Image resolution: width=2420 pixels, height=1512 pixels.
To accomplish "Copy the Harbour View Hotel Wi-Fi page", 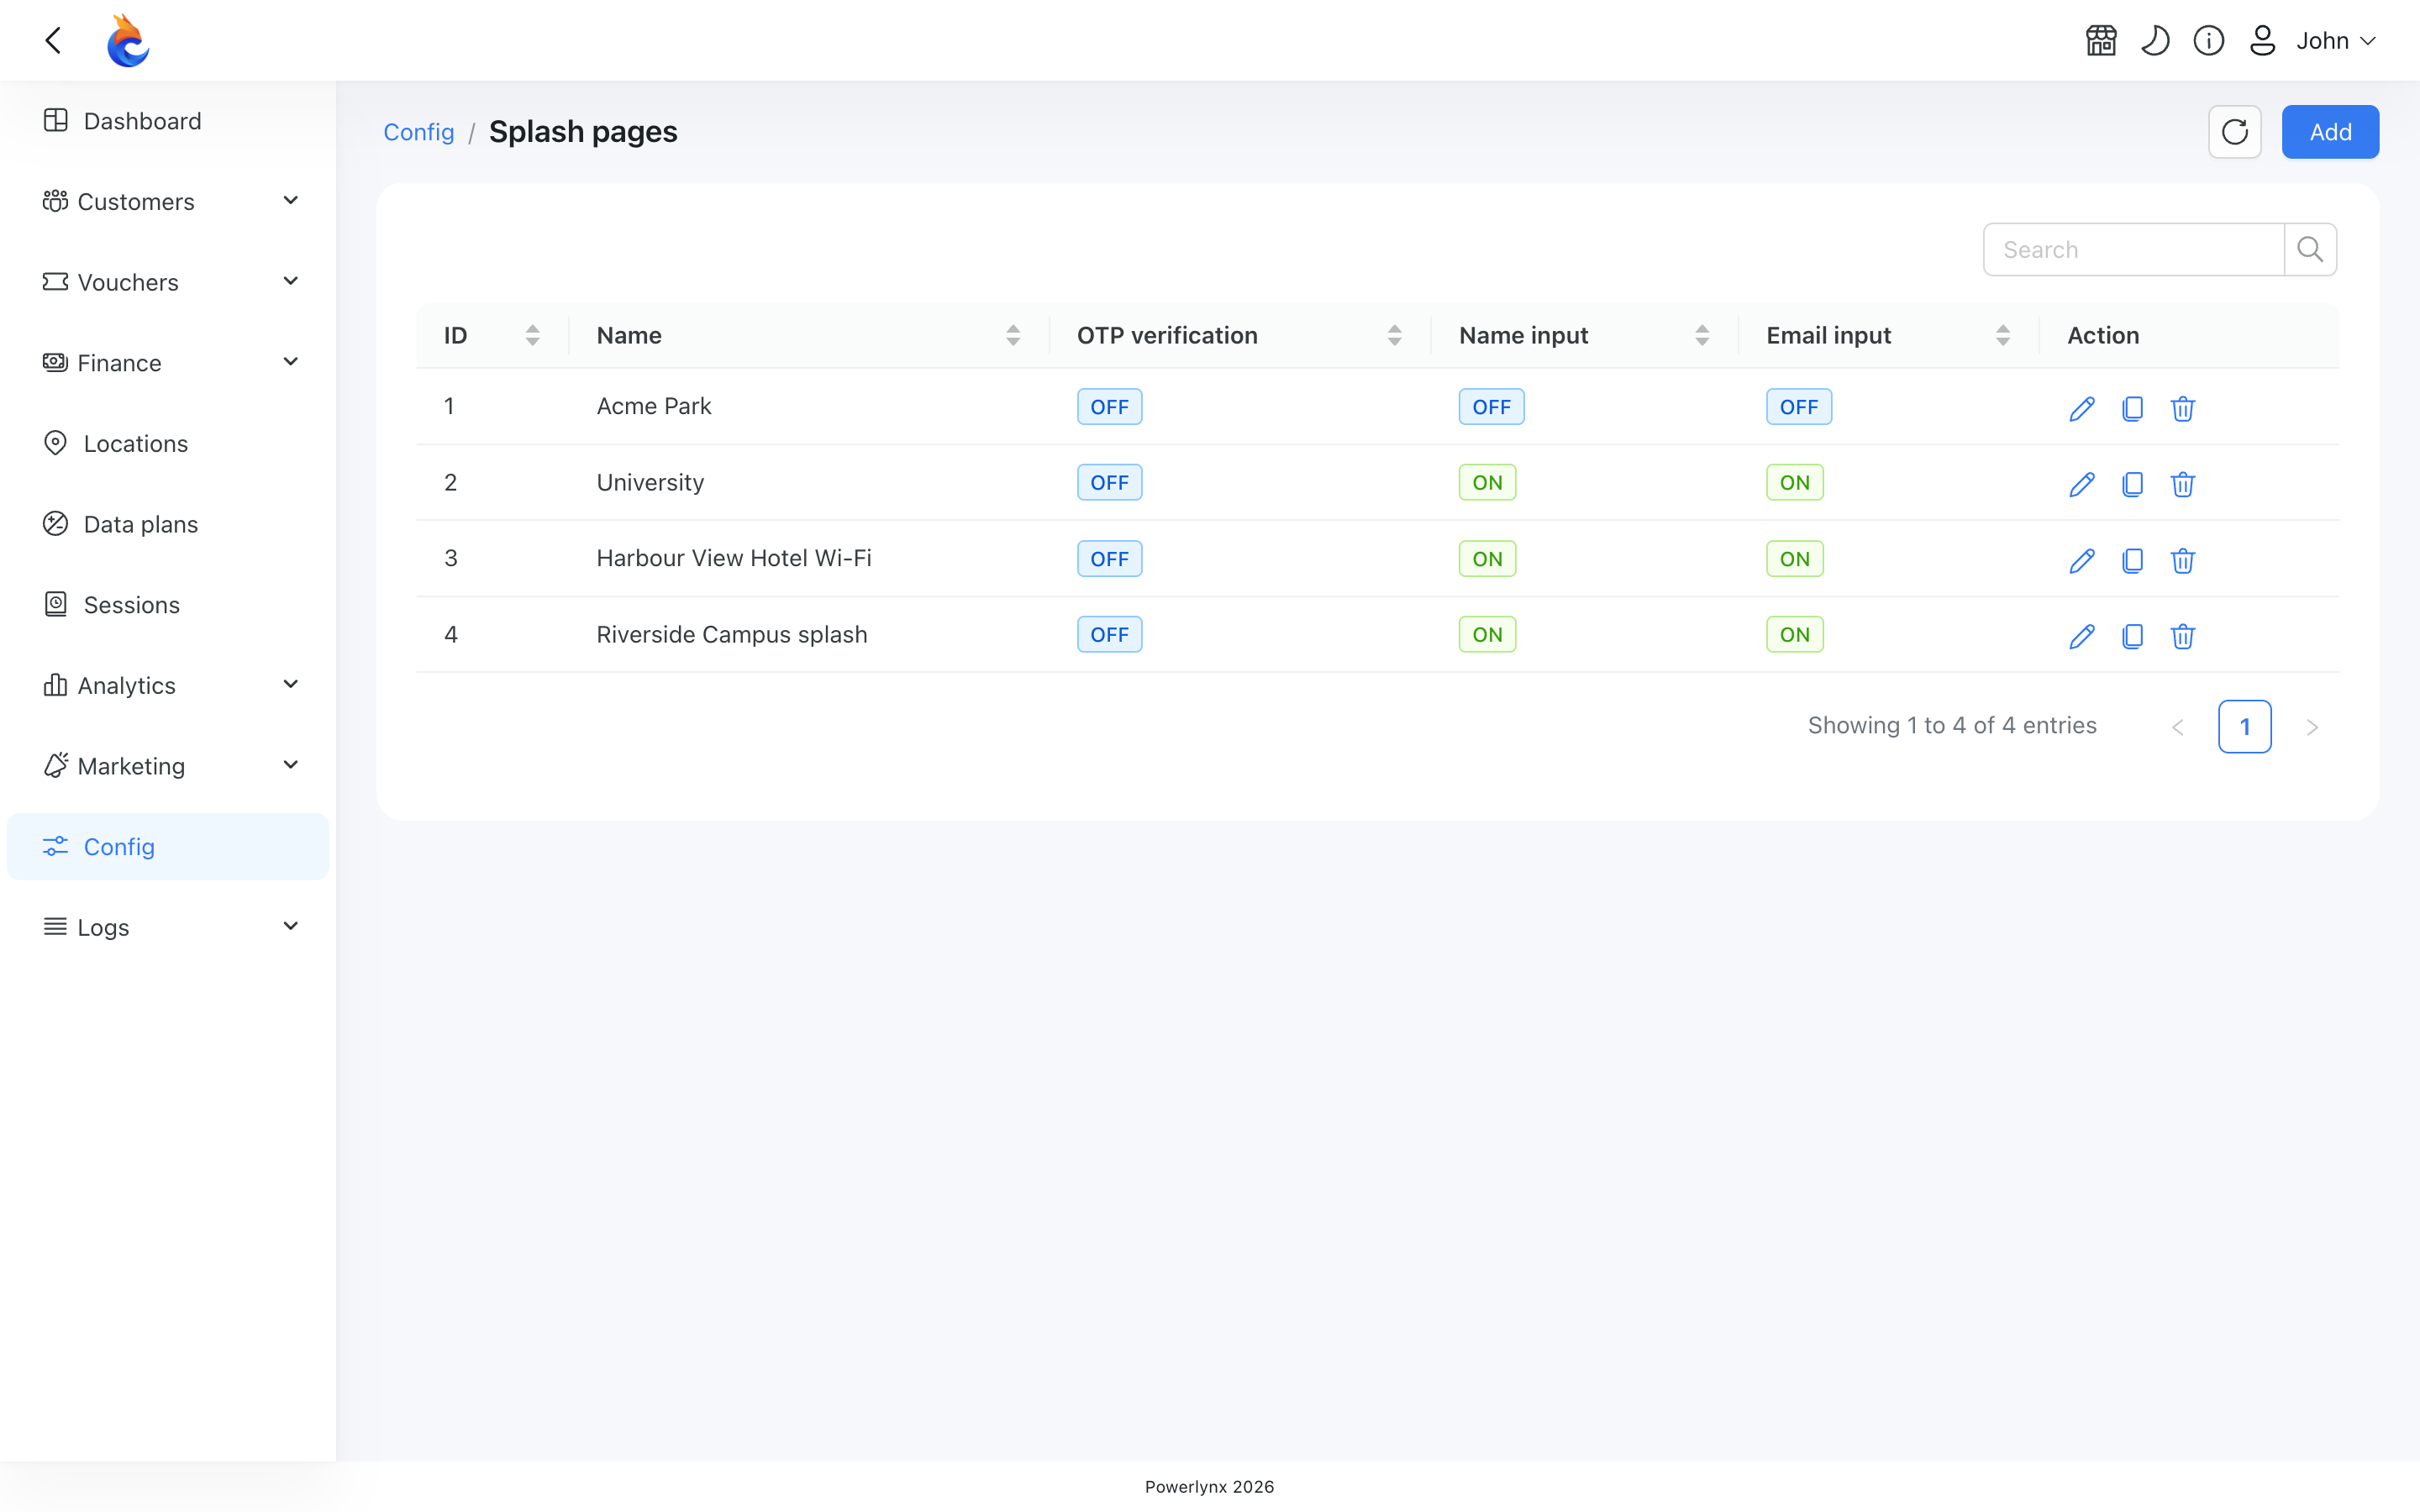I will [2132, 560].
